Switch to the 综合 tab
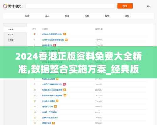The height and width of the screenshot is (125, 157). coord(27,16)
